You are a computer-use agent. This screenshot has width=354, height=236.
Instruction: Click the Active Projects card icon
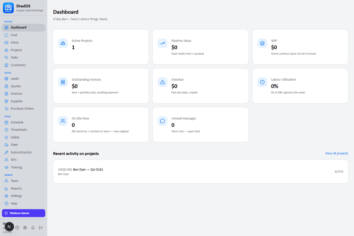click(63, 43)
